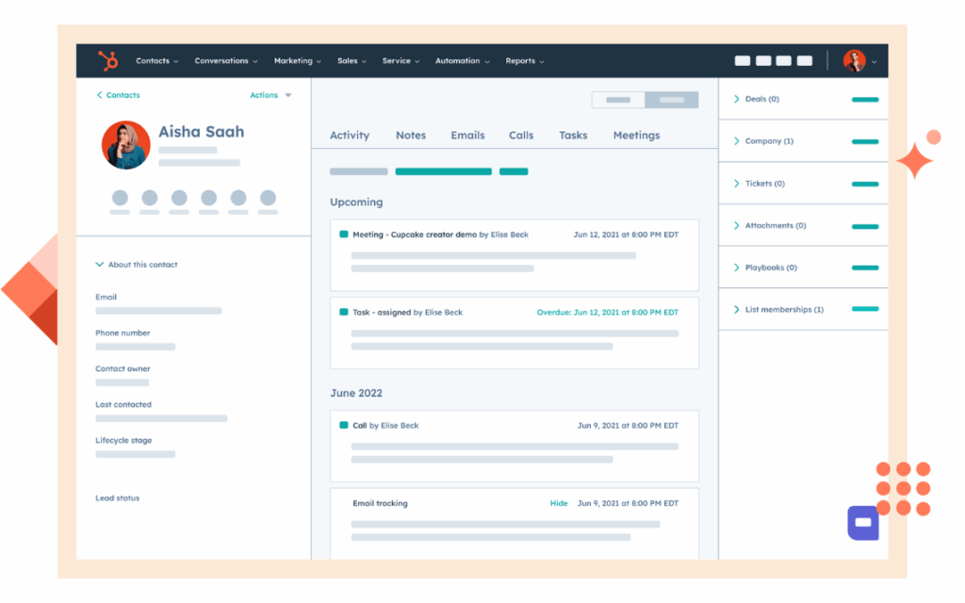Switch to the Emails tab

(467, 136)
